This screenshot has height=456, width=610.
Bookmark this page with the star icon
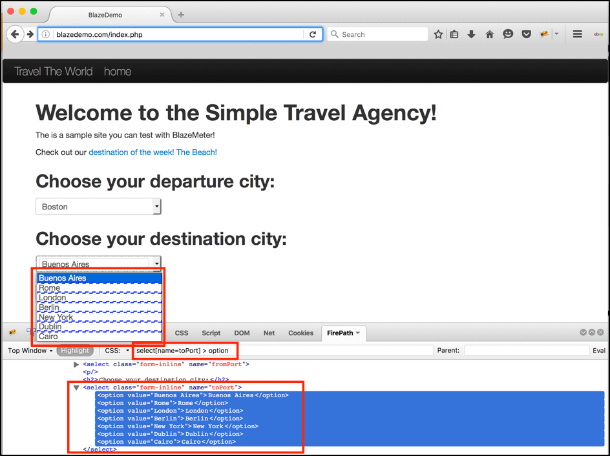(438, 34)
